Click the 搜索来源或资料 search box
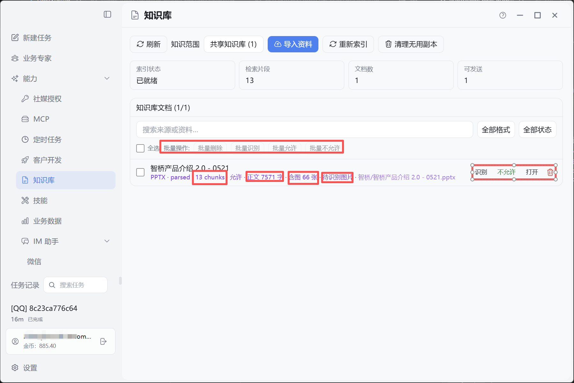This screenshot has height=383, width=574. pyautogui.click(x=305, y=130)
